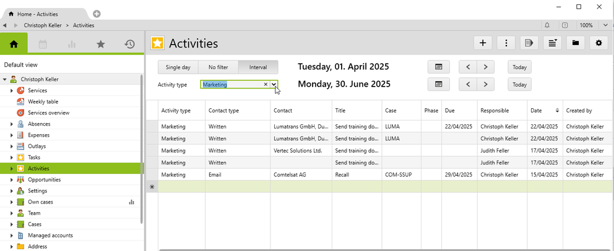Select the Single day filter
Image resolution: width=614 pixels, height=251 pixels.
click(178, 67)
